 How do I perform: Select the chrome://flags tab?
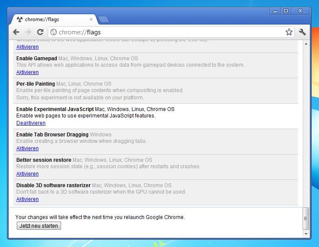(x=54, y=19)
